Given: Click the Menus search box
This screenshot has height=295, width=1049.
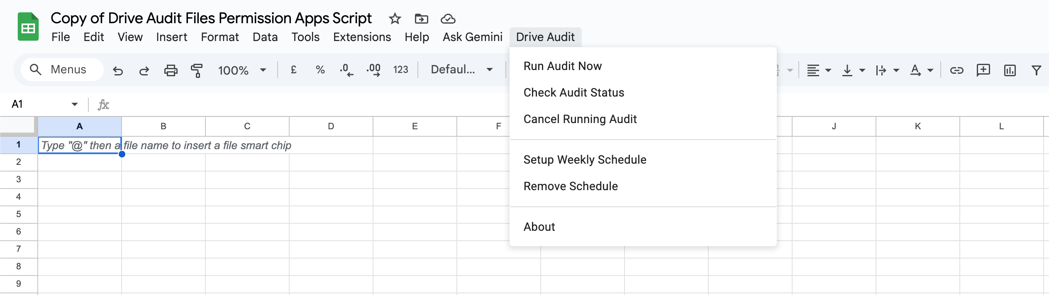Looking at the screenshot, I should pyautogui.click(x=62, y=70).
